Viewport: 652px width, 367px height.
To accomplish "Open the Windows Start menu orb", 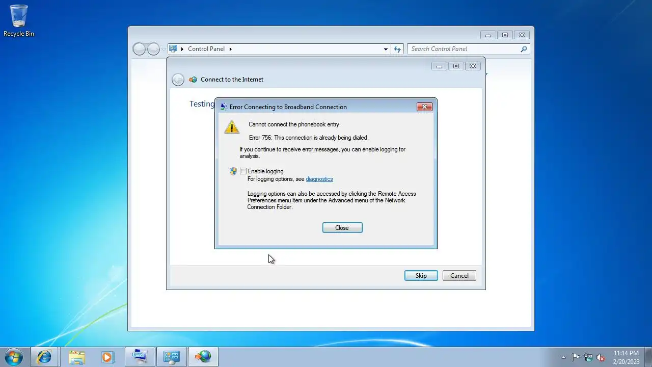I will pyautogui.click(x=13, y=357).
